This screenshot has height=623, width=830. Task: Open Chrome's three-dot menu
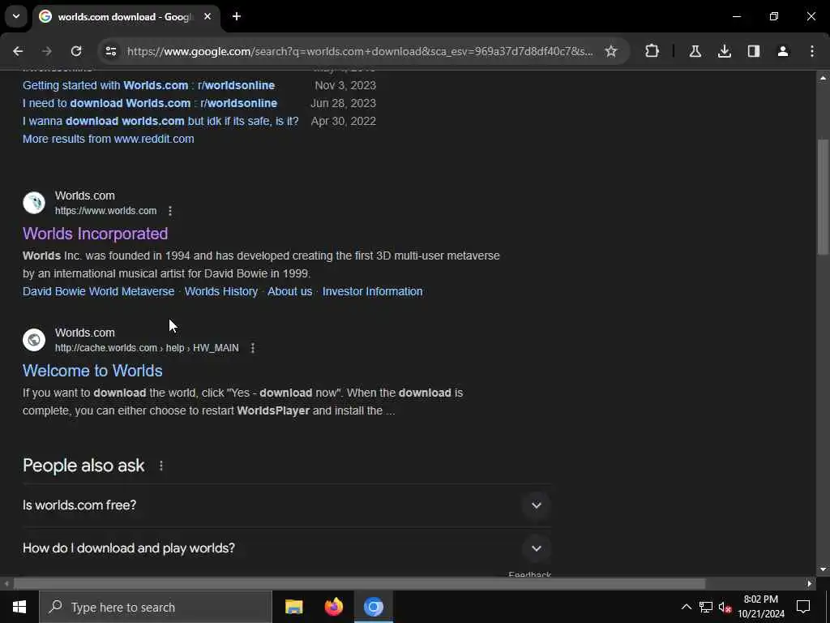click(x=812, y=51)
